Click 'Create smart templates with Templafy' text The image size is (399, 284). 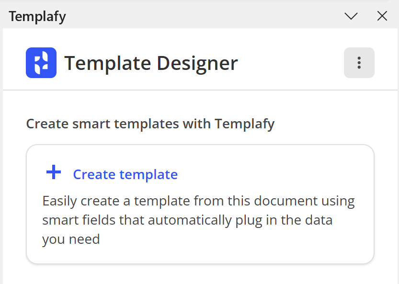150,124
